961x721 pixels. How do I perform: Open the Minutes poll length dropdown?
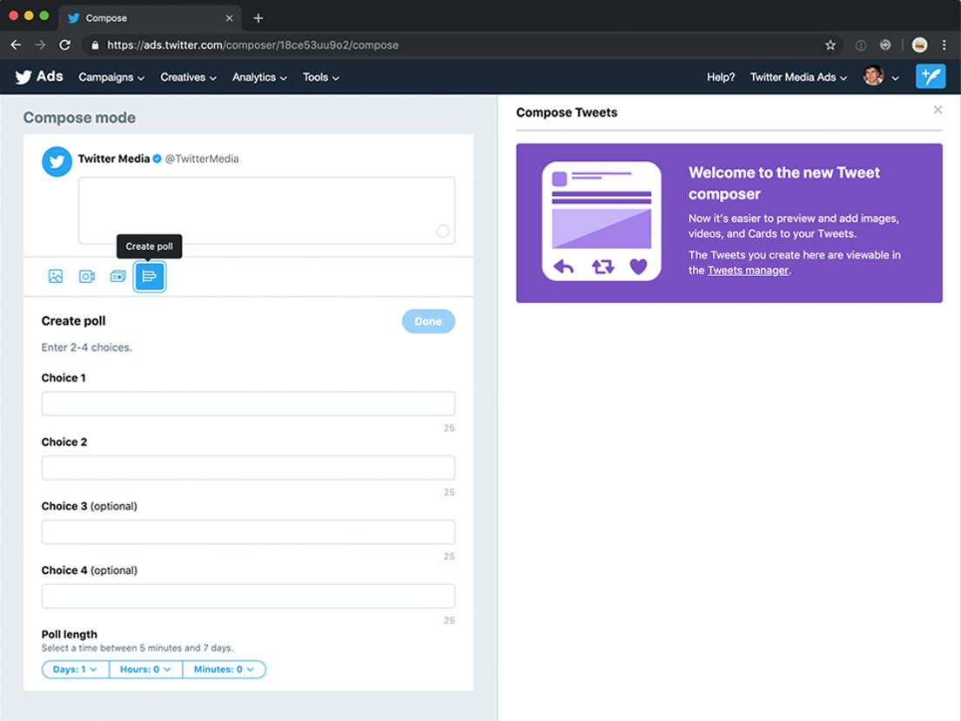[x=224, y=669]
